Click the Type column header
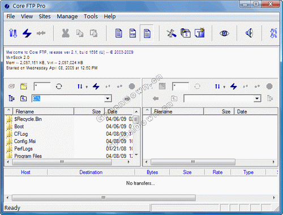283x215 pixels. 248,172
